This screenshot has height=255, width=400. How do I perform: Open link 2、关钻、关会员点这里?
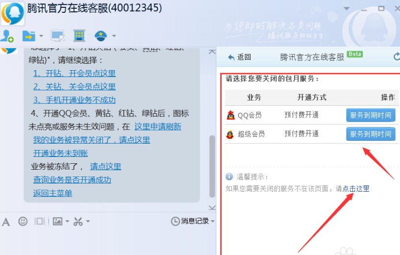[x=74, y=86]
